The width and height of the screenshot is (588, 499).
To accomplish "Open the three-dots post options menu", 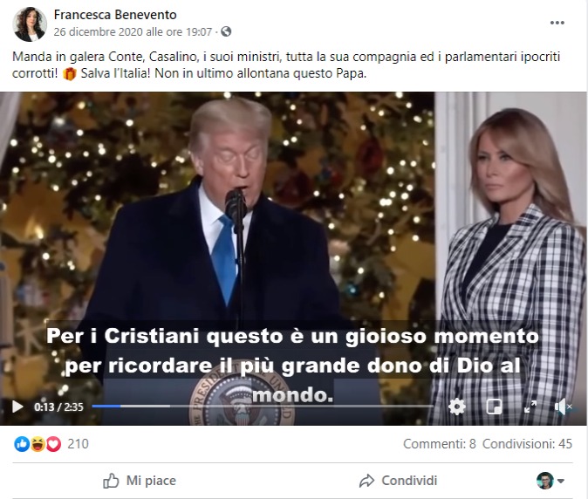I will (557, 23).
